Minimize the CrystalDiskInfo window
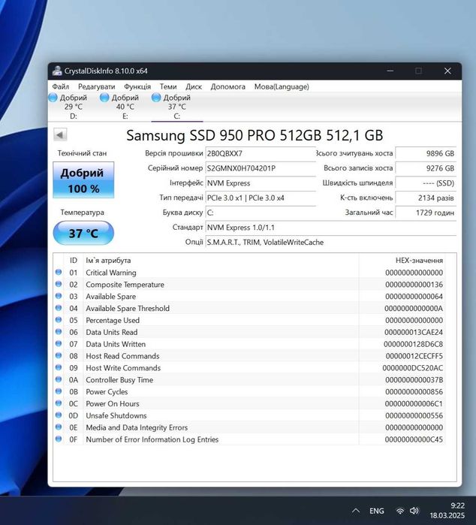Screen dimensions: 476x525 pos(390,71)
